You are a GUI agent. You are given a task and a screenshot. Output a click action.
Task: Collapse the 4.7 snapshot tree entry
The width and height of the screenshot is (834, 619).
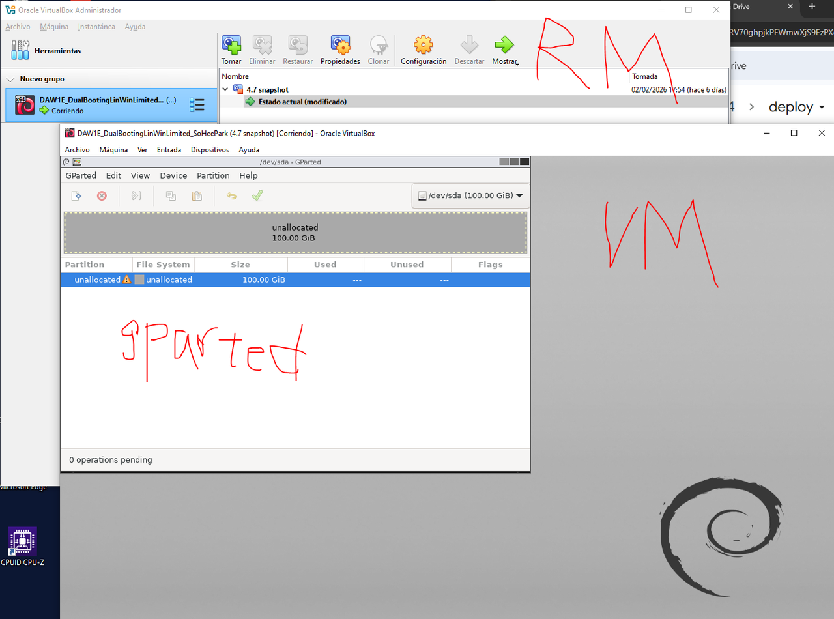[x=225, y=89]
